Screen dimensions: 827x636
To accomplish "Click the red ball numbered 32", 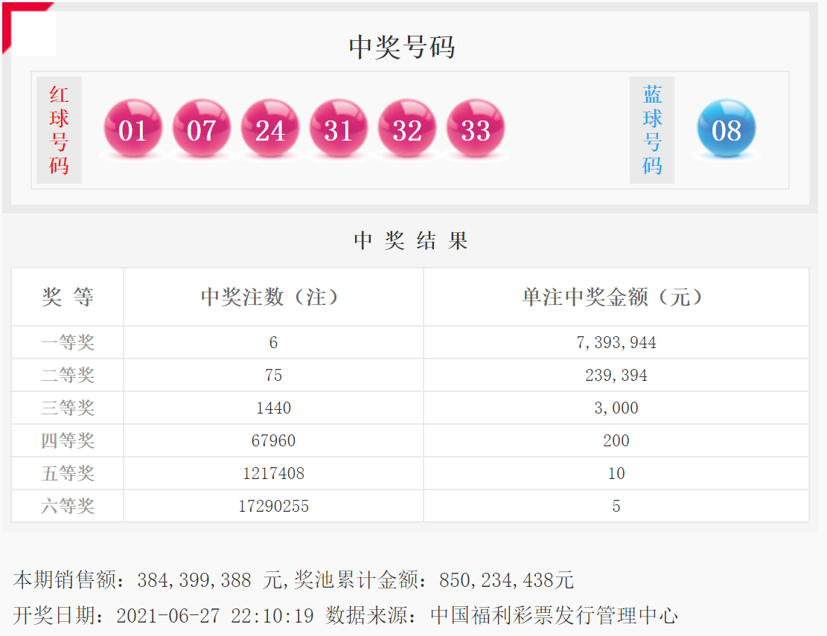I will pyautogui.click(x=406, y=129).
